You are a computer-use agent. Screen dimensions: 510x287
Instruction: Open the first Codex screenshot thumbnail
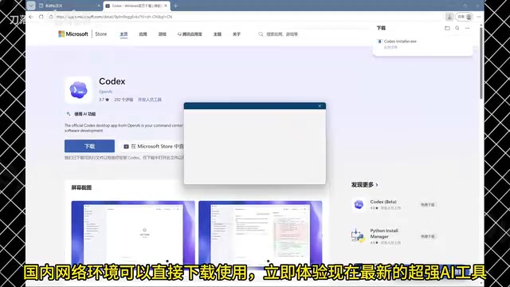click(133, 233)
